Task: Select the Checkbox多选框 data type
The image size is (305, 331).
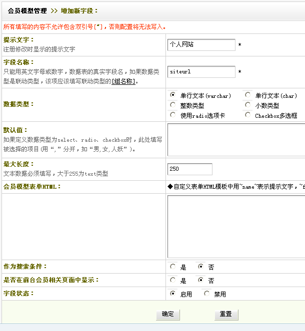Action: [247, 115]
